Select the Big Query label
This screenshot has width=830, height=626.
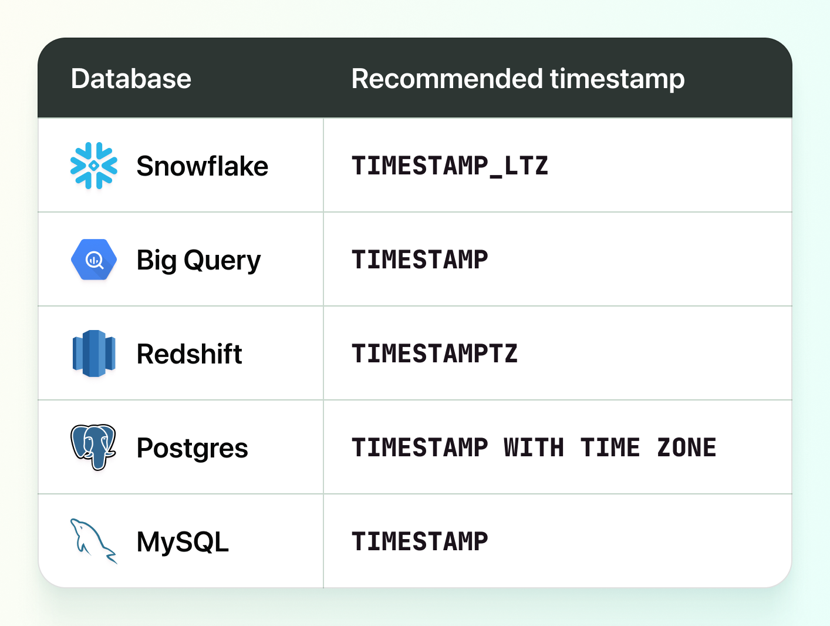[x=198, y=260]
